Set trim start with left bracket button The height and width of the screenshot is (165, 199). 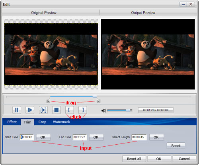pyautogui.click(x=70, y=110)
